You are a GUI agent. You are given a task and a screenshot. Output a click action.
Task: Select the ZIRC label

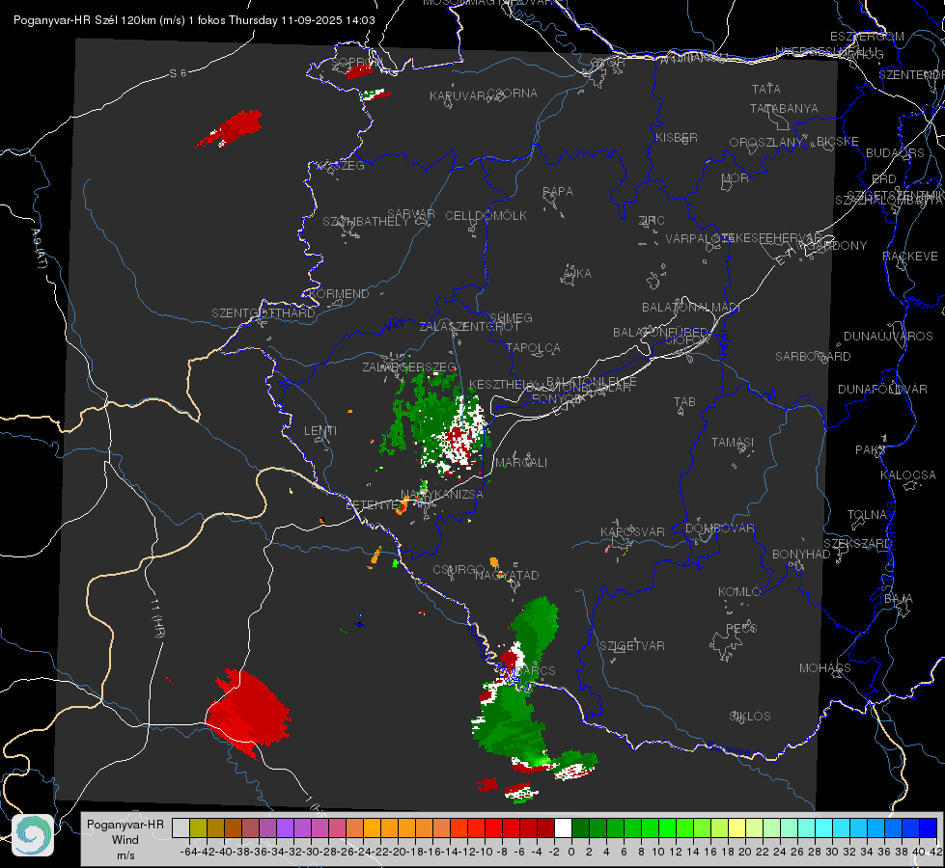point(652,221)
